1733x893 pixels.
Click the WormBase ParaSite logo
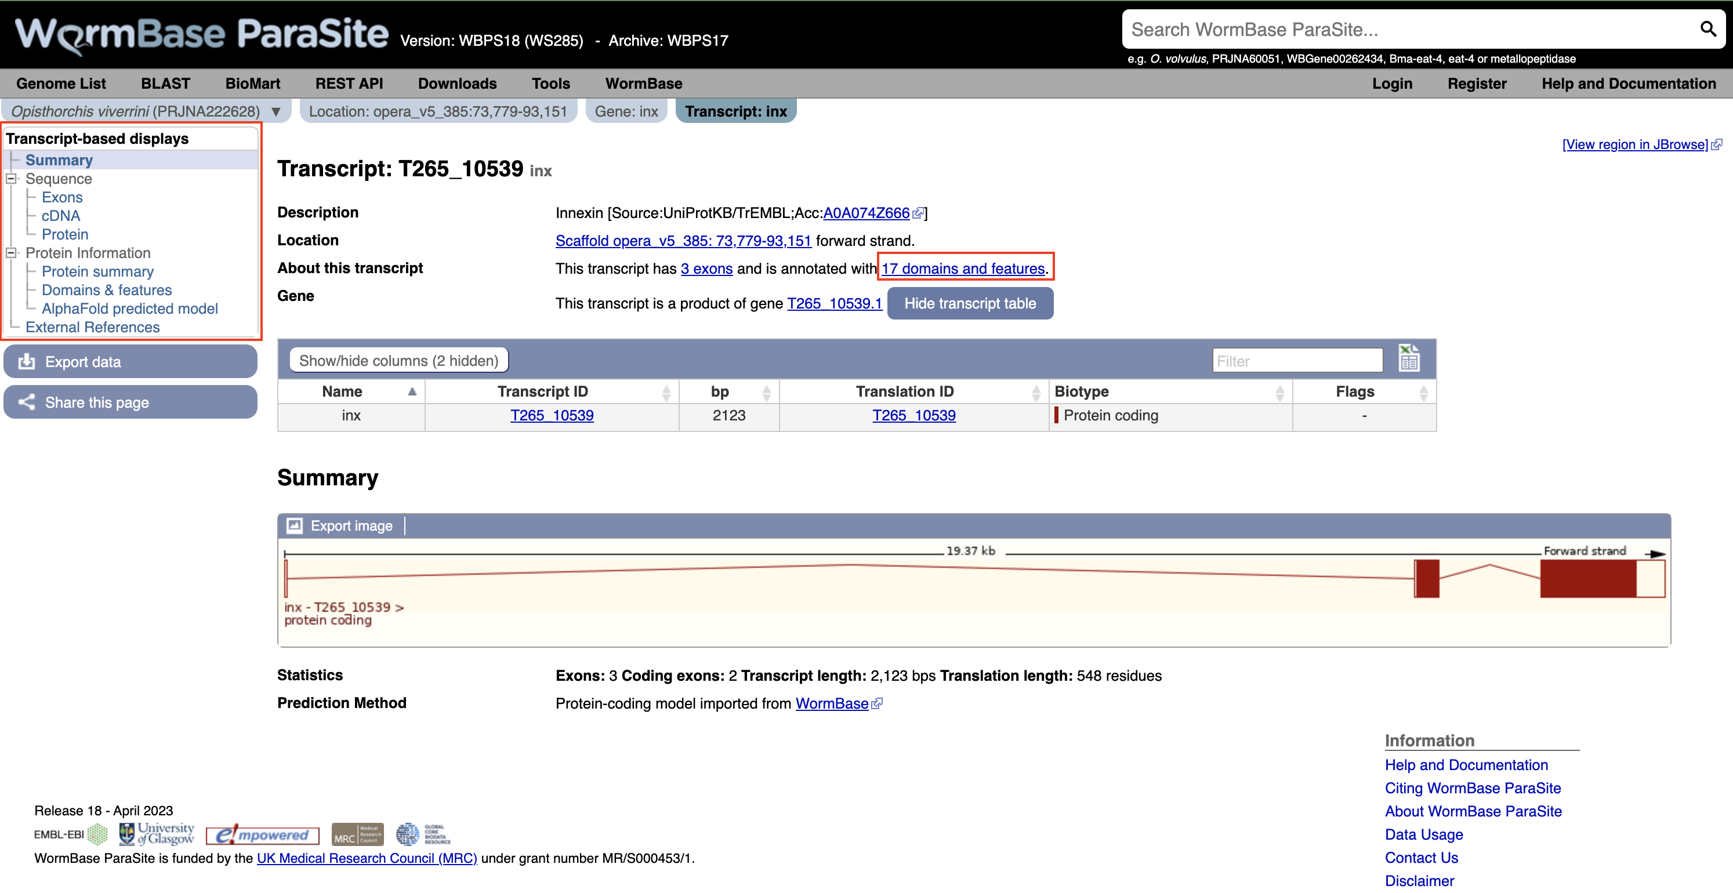(x=202, y=34)
